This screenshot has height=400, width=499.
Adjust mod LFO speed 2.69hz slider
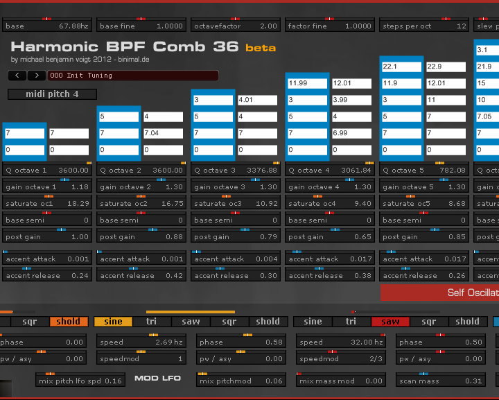(141, 341)
